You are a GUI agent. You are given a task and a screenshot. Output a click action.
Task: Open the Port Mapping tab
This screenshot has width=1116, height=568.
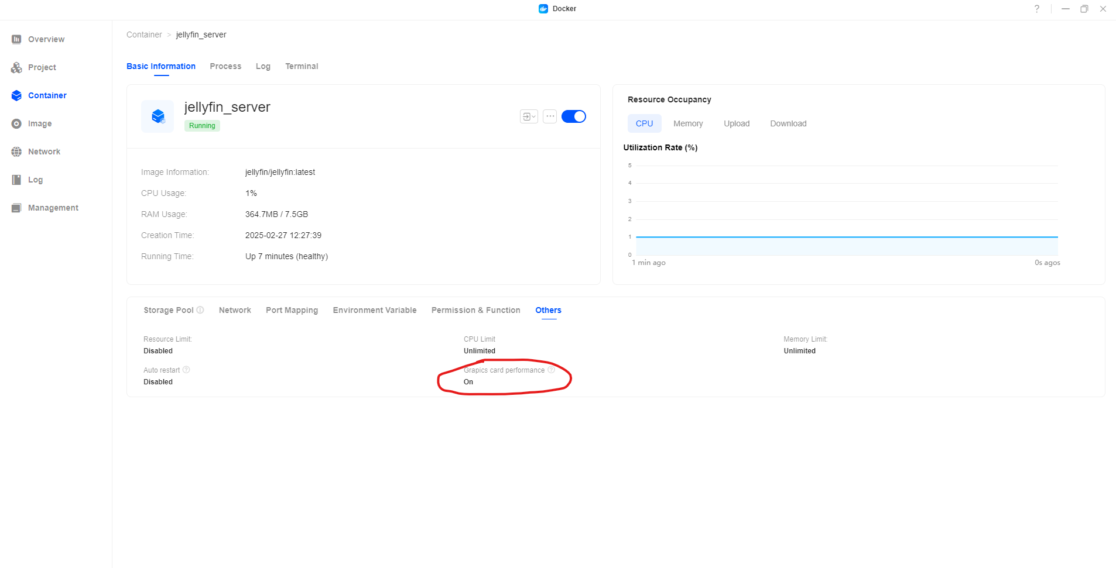pos(292,310)
